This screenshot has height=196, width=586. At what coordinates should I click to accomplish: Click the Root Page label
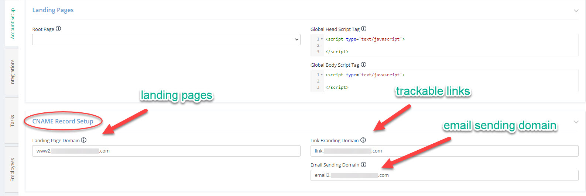(x=43, y=29)
